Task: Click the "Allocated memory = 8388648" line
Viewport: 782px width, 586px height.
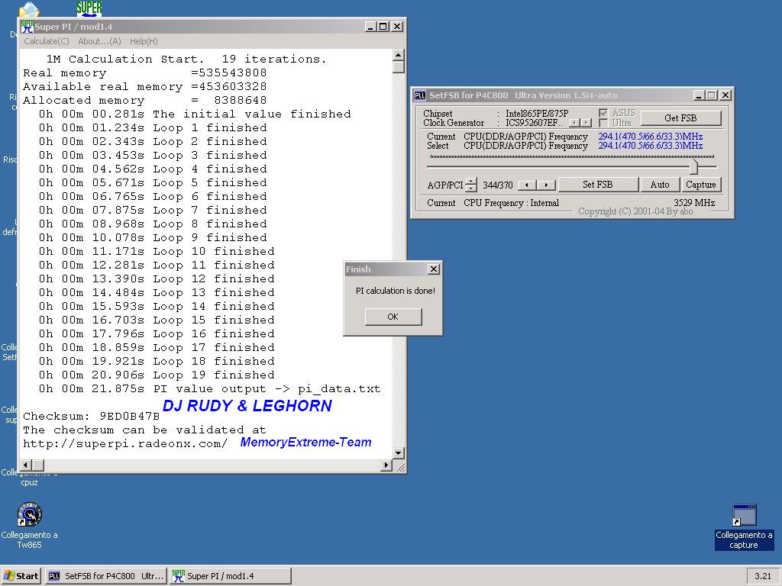Action: [x=144, y=100]
